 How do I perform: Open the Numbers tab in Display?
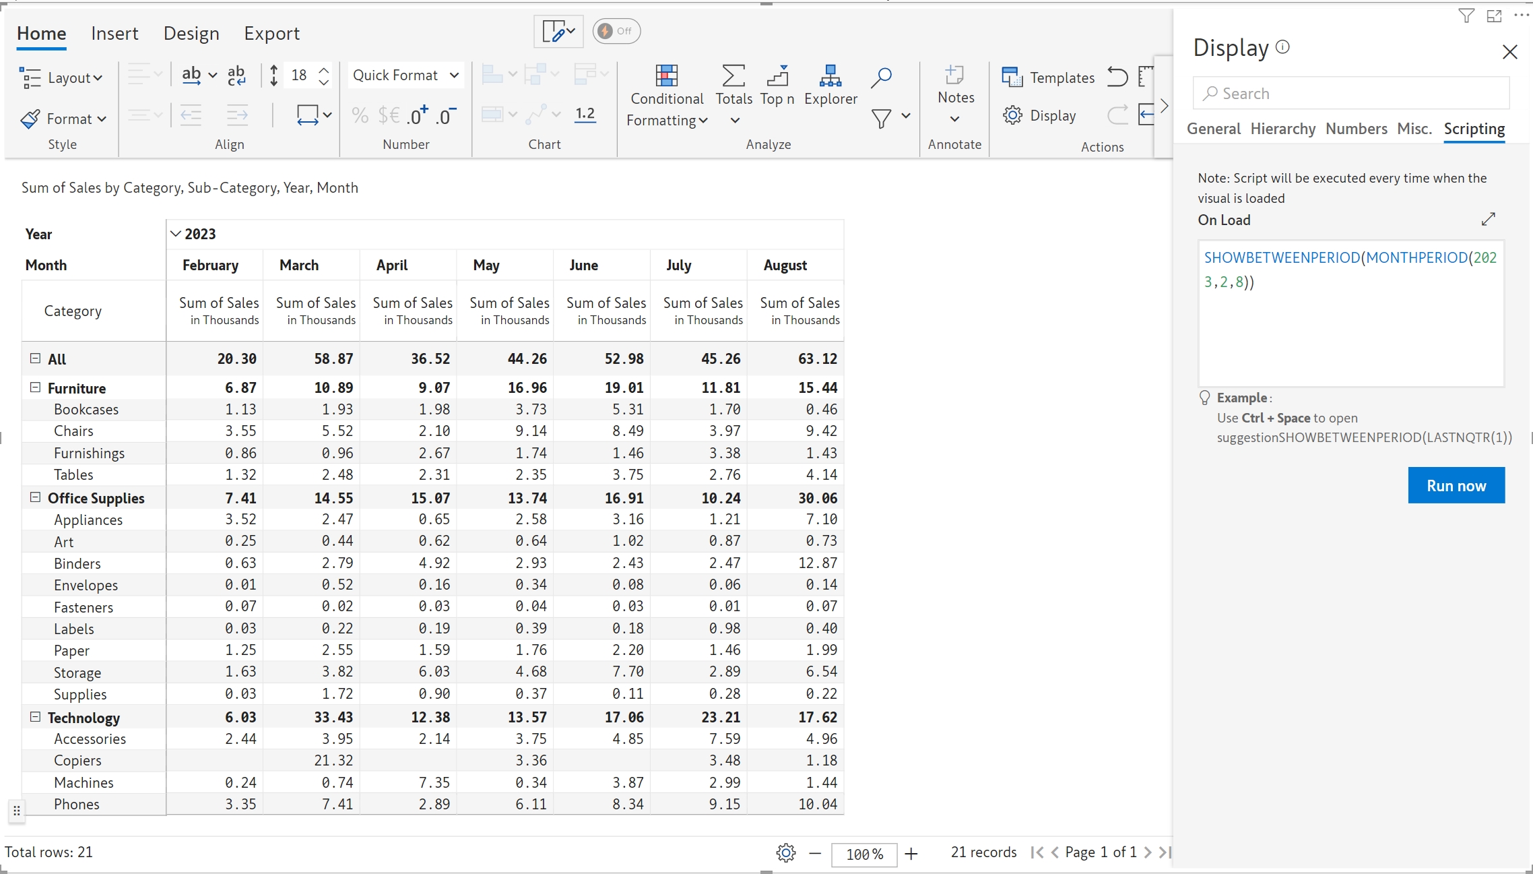tap(1356, 129)
